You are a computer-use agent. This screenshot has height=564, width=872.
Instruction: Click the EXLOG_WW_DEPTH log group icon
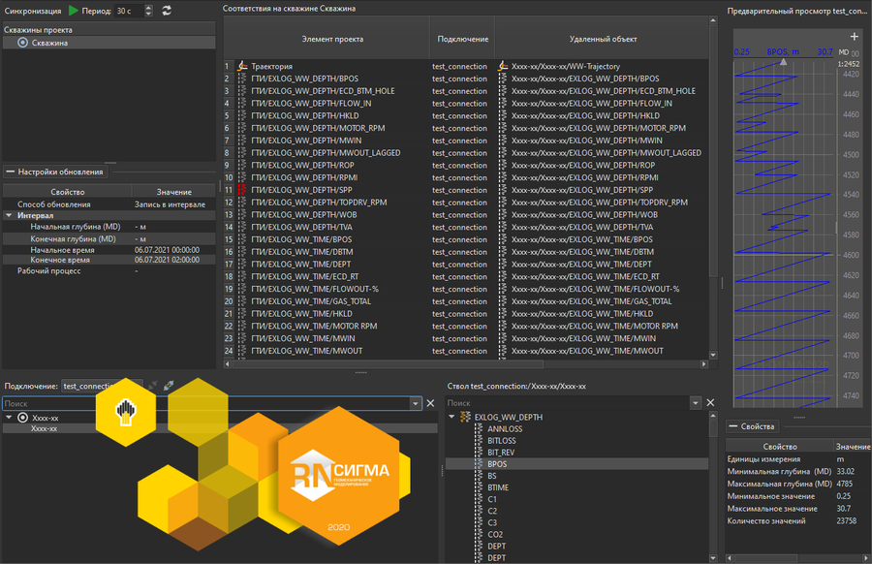tap(465, 418)
